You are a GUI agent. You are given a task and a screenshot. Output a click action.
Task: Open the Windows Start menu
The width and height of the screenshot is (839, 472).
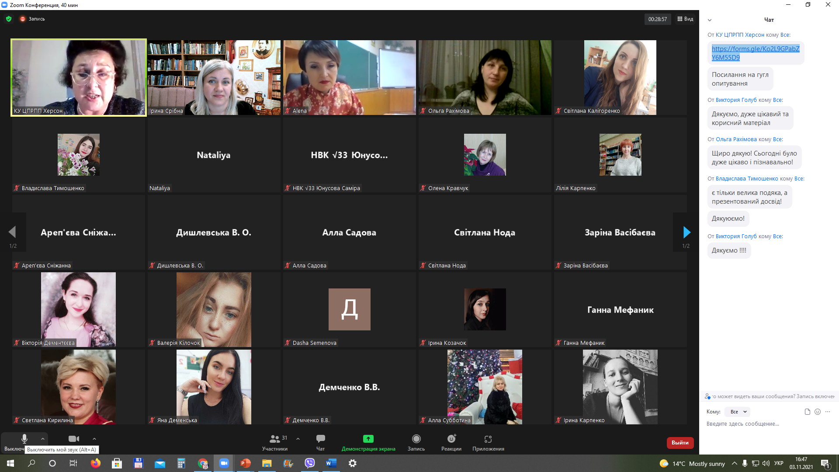(10, 463)
